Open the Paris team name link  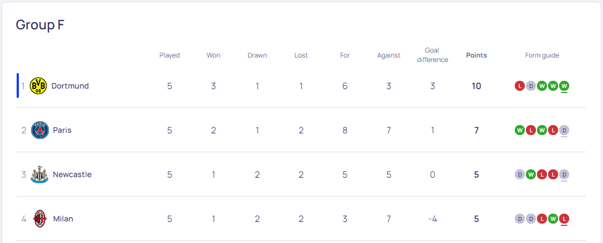point(62,130)
